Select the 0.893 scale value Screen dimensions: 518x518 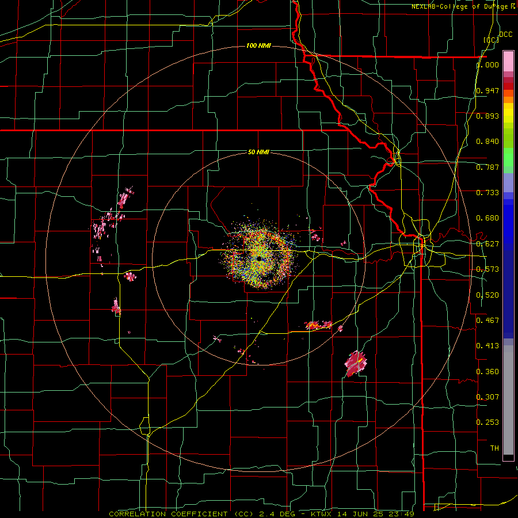[487, 116]
